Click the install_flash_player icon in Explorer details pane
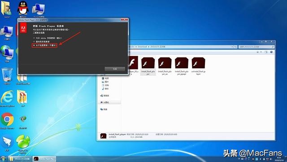Viewport: 287px width, 162px height. point(104,136)
